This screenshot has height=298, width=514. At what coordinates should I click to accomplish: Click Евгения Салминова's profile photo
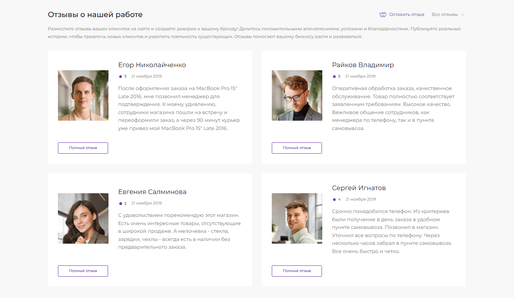(x=83, y=218)
